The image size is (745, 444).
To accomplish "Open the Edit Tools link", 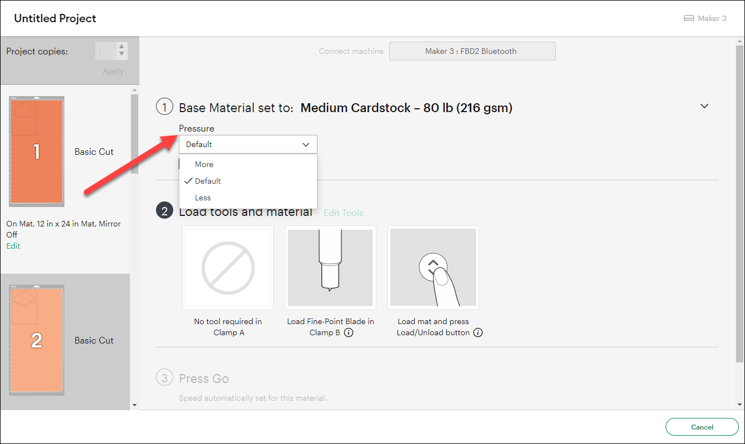I will (x=344, y=213).
